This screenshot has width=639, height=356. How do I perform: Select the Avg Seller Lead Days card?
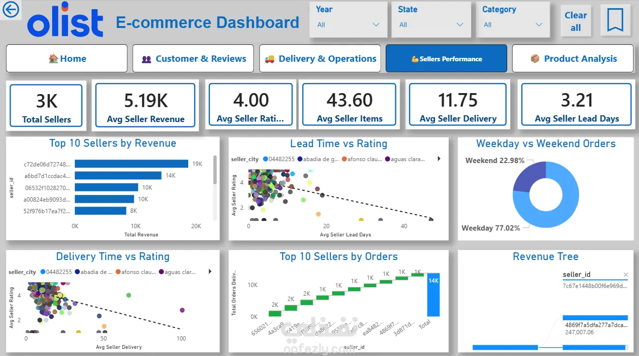pyautogui.click(x=577, y=105)
